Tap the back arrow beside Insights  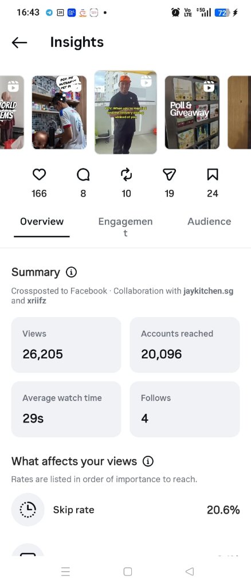click(19, 42)
